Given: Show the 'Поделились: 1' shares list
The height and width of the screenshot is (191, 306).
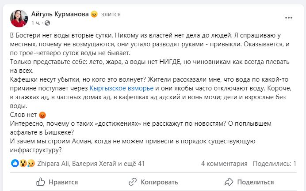Looking at the screenshot, I should (277, 163).
